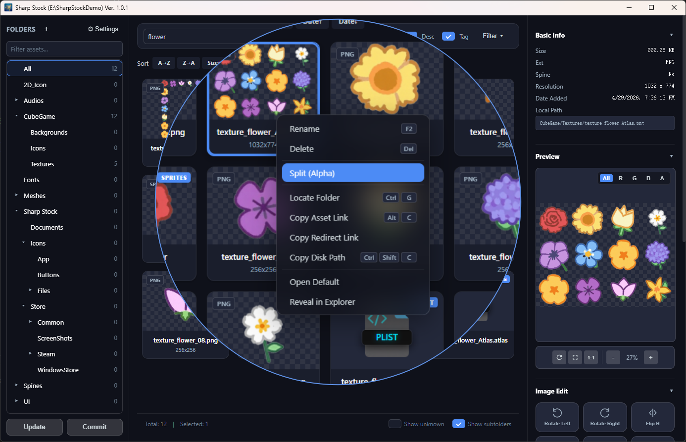Open the Filter dropdown

492,36
